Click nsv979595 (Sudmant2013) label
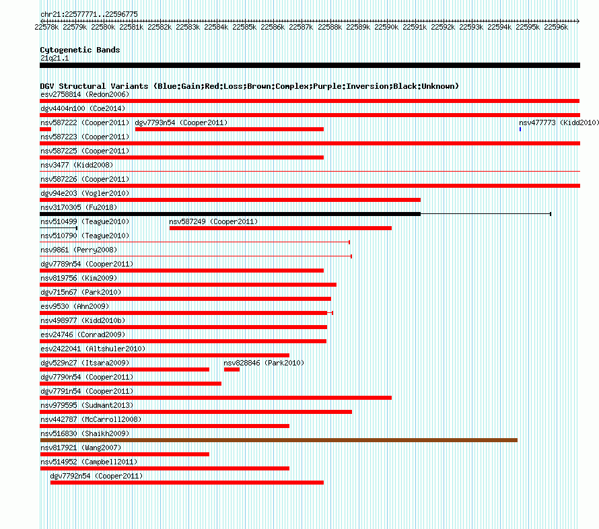 click(87, 405)
